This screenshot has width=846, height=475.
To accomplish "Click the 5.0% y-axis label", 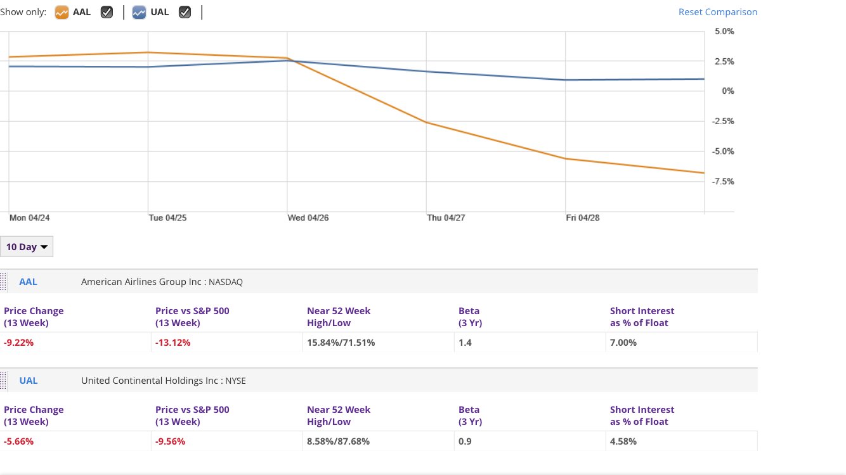I will click(x=724, y=31).
